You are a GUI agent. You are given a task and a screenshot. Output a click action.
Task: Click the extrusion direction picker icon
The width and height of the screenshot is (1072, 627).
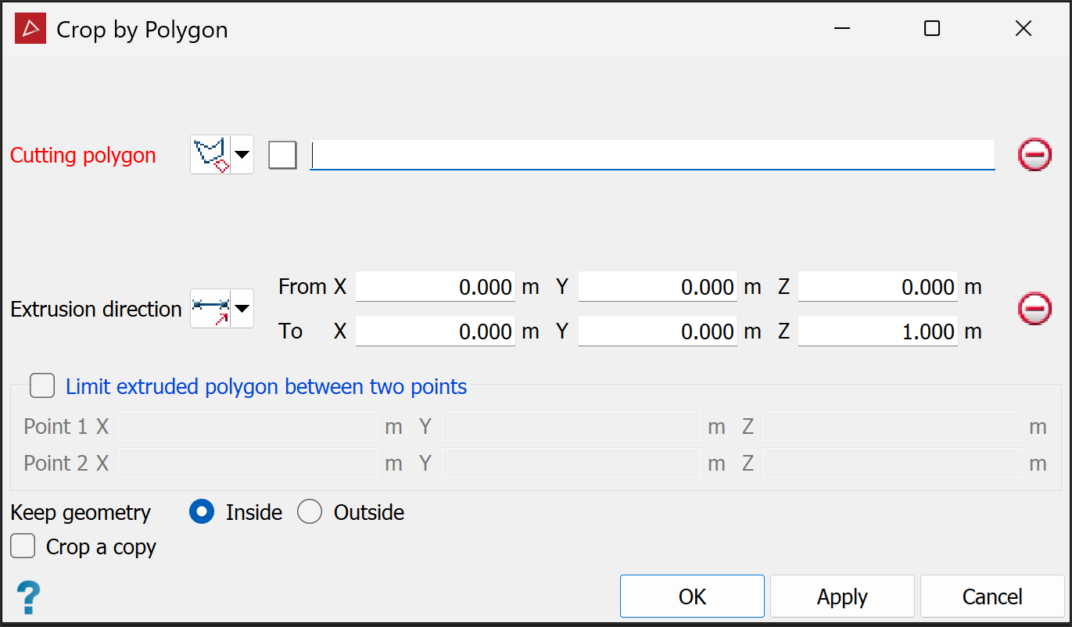tap(210, 309)
